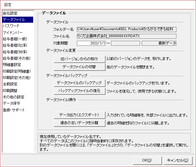Viewport: 196px width, 167px height.
Task: Click the 対象期間 start date 2022/1/1 field
Action: [91, 43]
